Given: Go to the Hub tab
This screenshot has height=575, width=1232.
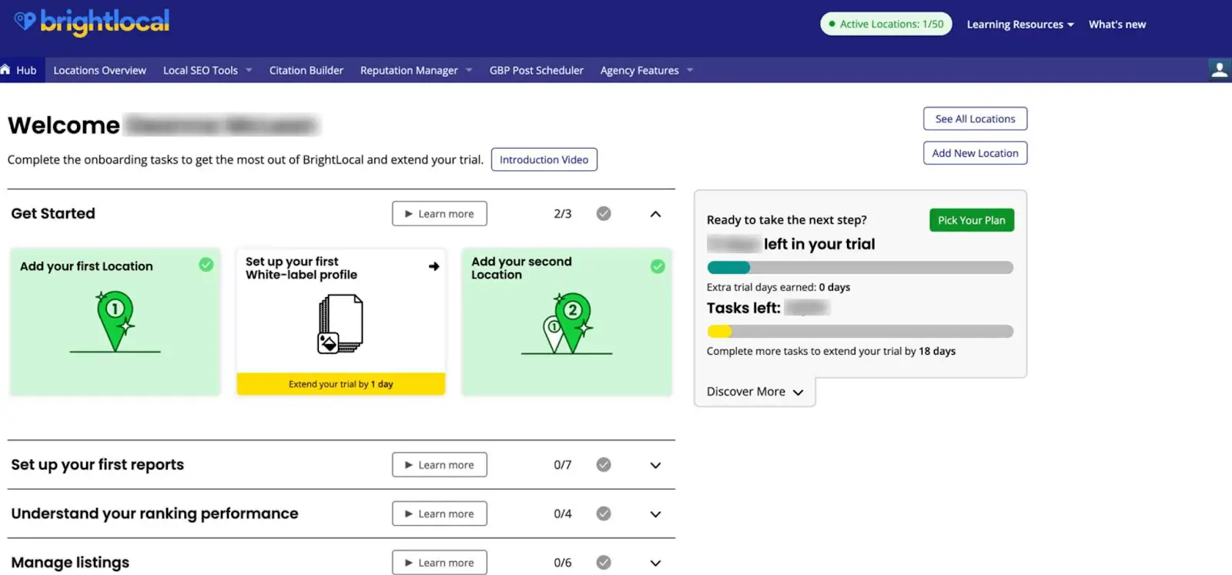Looking at the screenshot, I should (22, 70).
